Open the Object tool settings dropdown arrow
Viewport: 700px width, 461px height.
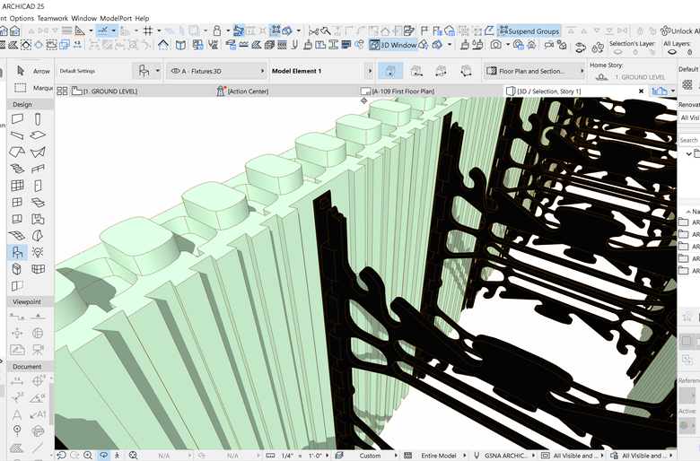point(158,70)
